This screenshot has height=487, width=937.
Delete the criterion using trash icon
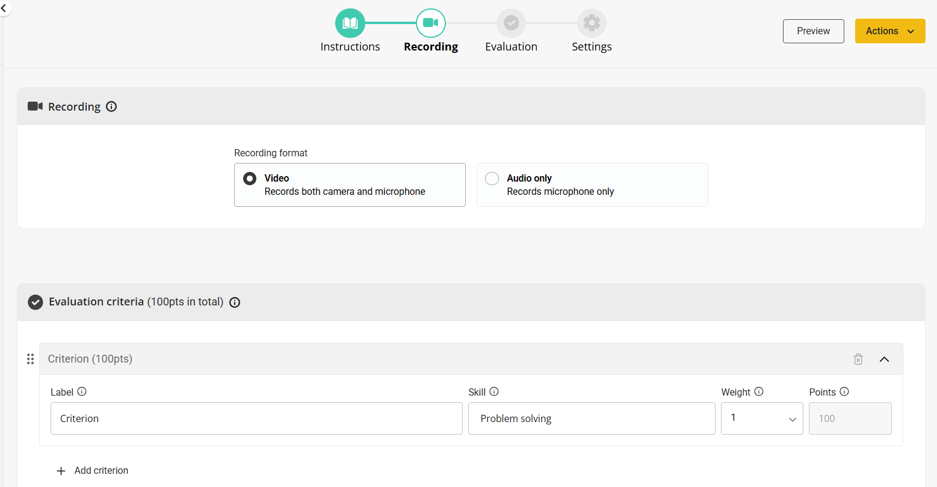click(858, 359)
